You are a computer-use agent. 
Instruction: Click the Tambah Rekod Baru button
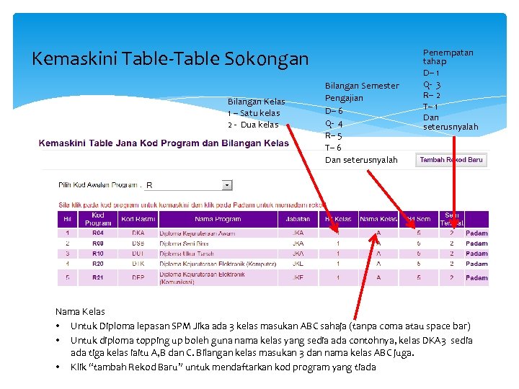tap(451, 160)
